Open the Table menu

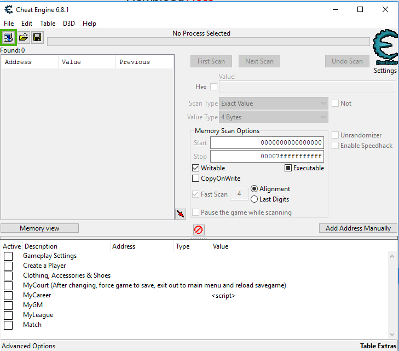pos(48,24)
